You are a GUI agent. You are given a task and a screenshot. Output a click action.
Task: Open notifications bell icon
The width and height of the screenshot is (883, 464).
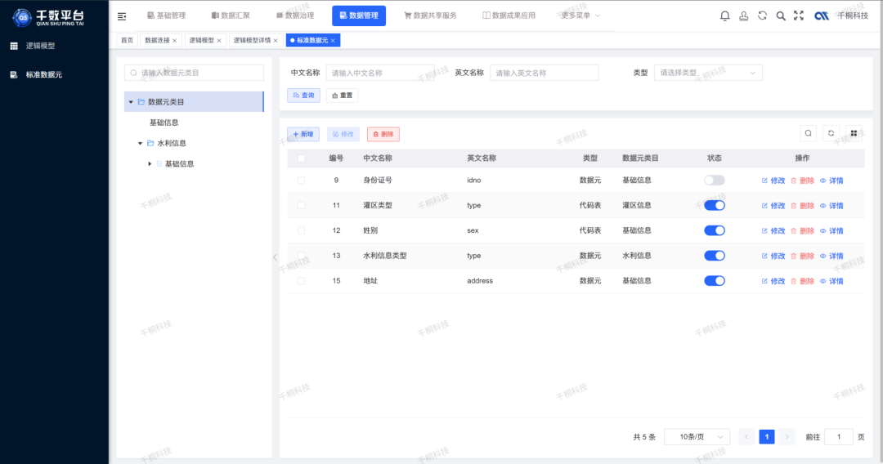(x=724, y=16)
